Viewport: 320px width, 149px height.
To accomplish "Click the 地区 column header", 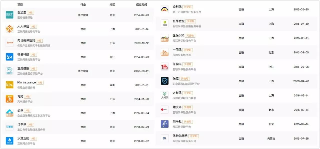I will click(x=112, y=4).
